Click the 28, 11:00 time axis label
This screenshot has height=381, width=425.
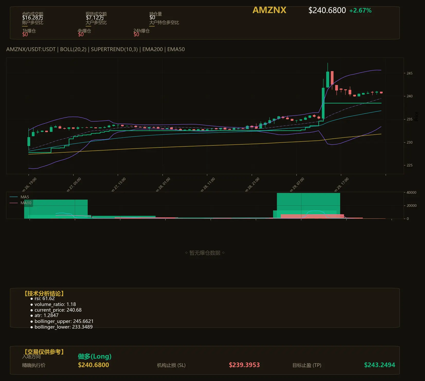[208, 184]
